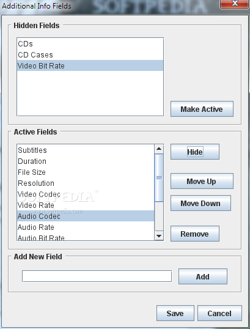The height and width of the screenshot is (329, 250).
Task: Select Audio Codec in Active Fields
Action: (86, 216)
